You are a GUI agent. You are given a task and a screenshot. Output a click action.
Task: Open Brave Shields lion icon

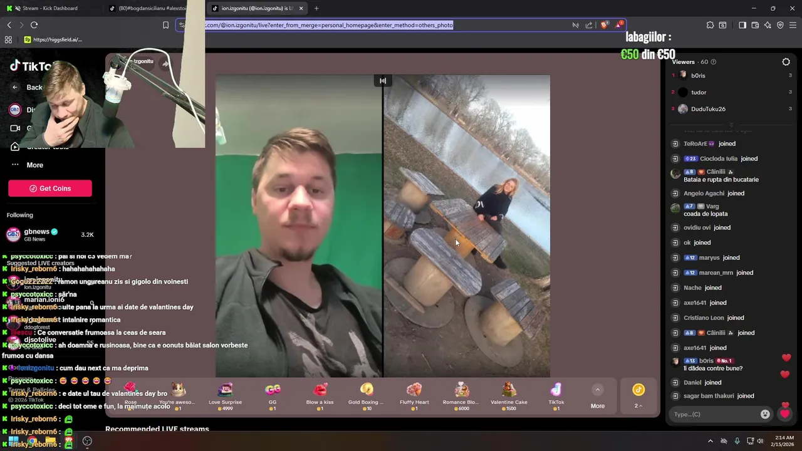point(604,25)
